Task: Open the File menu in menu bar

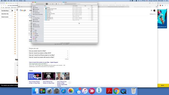Action: click(8, 1)
